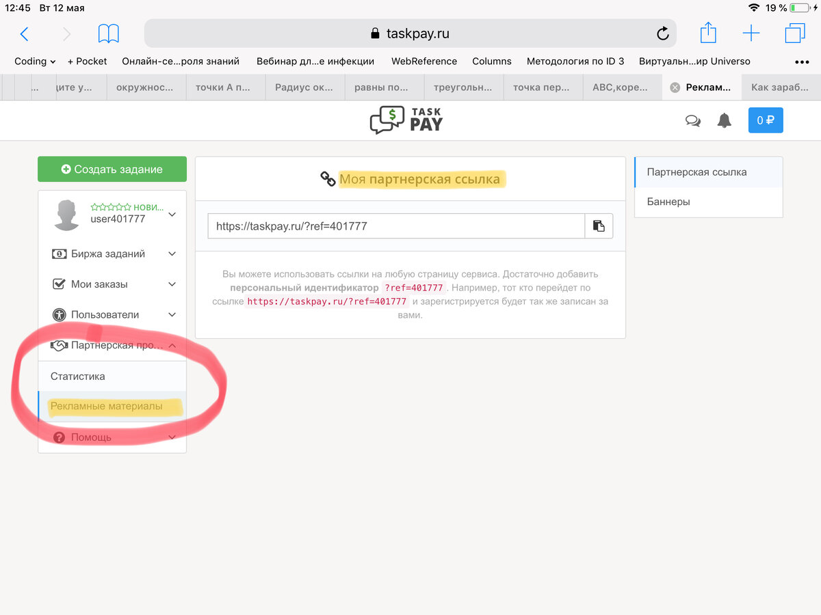Viewport: 821px width, 615px height.
Task: Open Рекламные материалы in sidebar
Action: [x=112, y=407]
